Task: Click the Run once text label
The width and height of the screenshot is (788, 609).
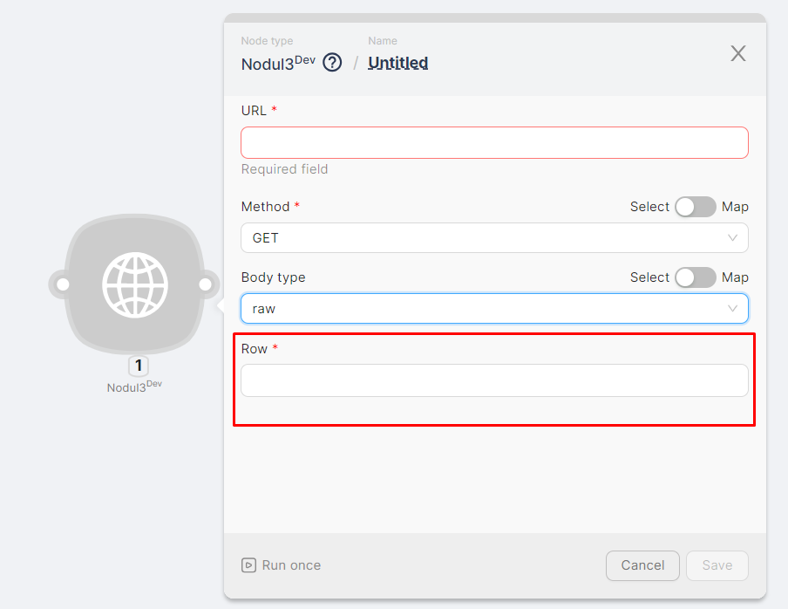Action: [291, 565]
